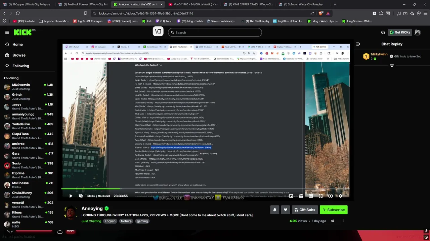Open browser extensions puzzle icon
Image resolution: width=430 pixels, height=241 pixels.
click(381, 13)
